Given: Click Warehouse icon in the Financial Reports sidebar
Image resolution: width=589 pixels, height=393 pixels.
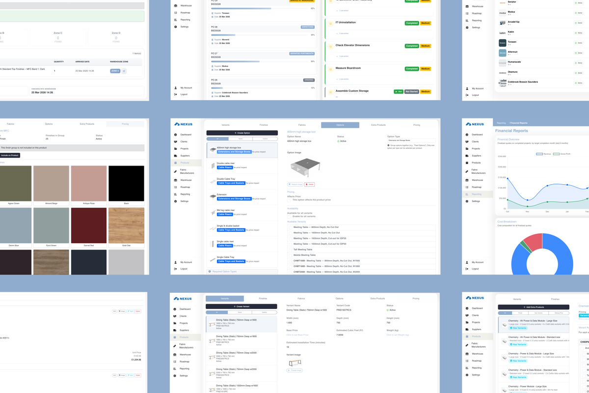Looking at the screenshot, I should [467, 180].
